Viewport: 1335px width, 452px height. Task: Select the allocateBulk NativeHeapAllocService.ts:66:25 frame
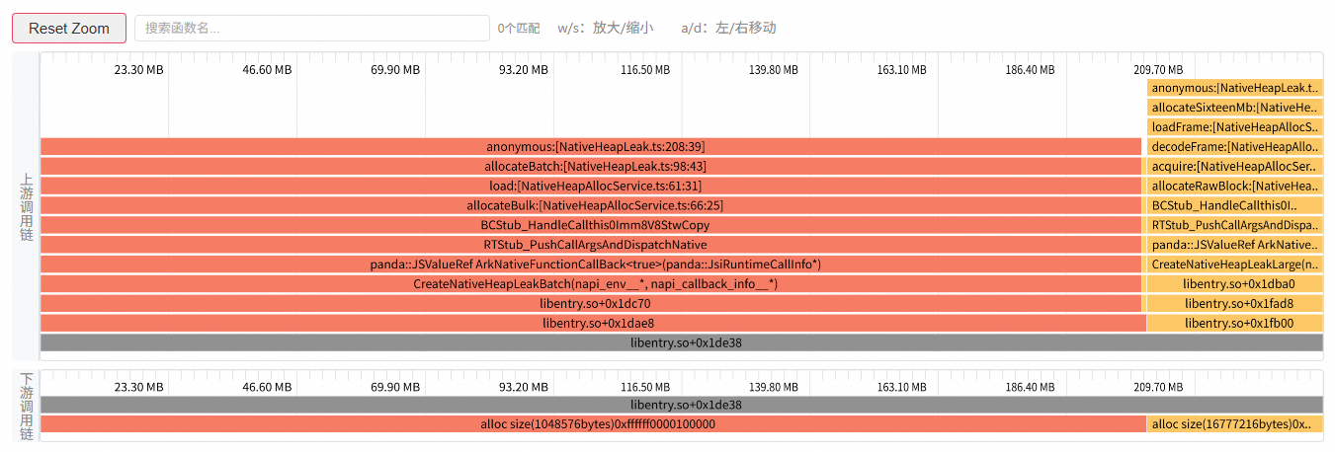(x=591, y=205)
